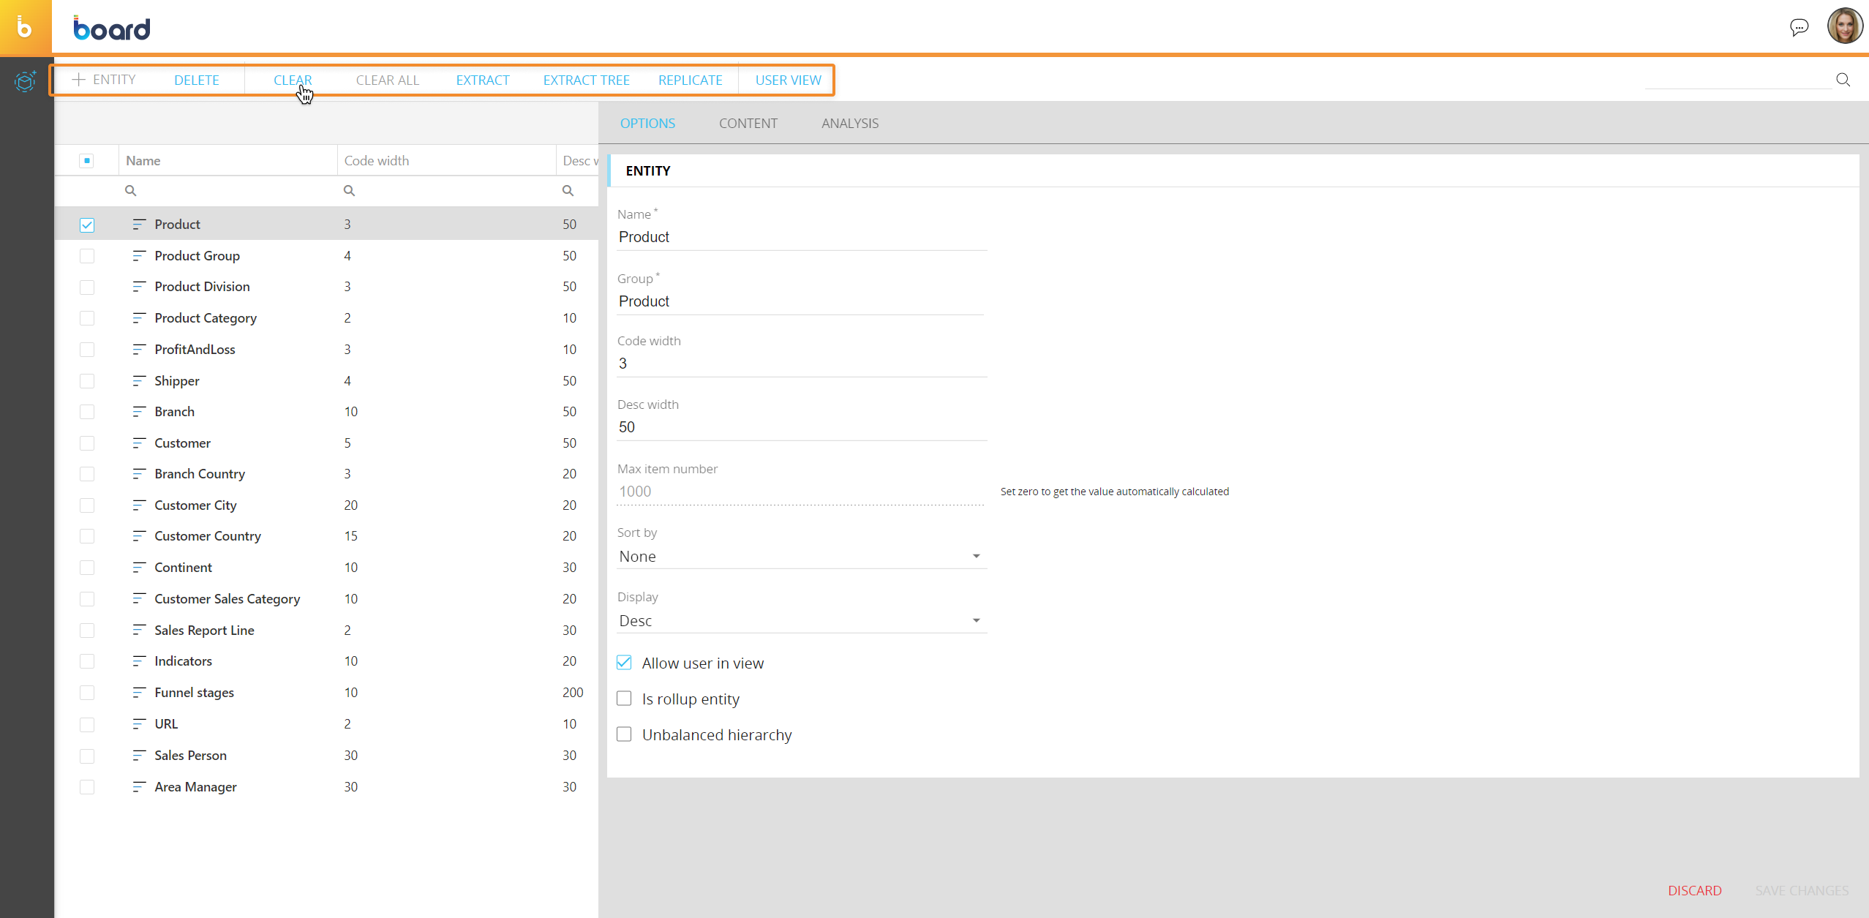
Task: Uncheck the Product row checkbox
Action: (x=87, y=225)
